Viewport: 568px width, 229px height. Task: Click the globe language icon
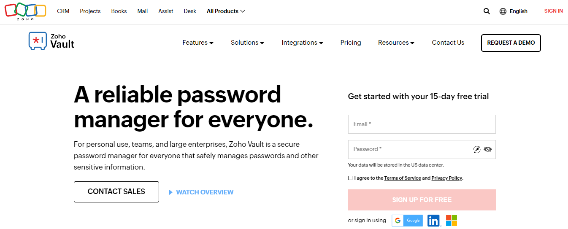coord(503,11)
